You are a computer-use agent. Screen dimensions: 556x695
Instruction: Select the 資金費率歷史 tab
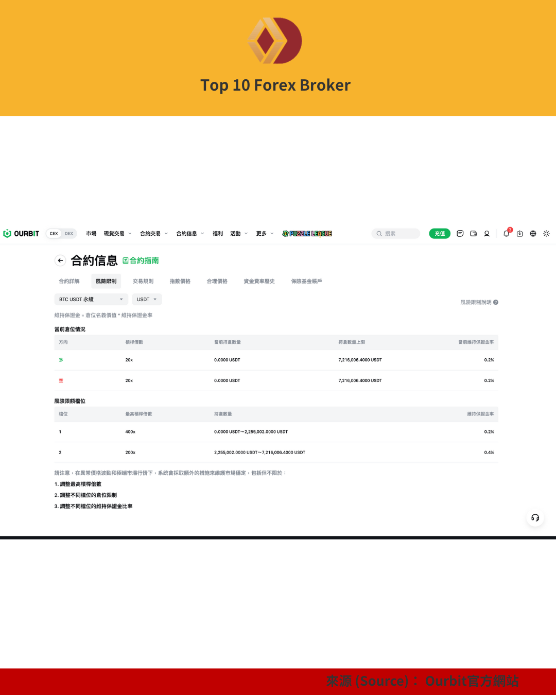[259, 282]
